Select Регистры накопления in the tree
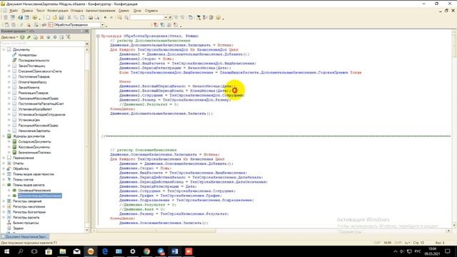The height and width of the screenshot is (257, 457). [29, 206]
